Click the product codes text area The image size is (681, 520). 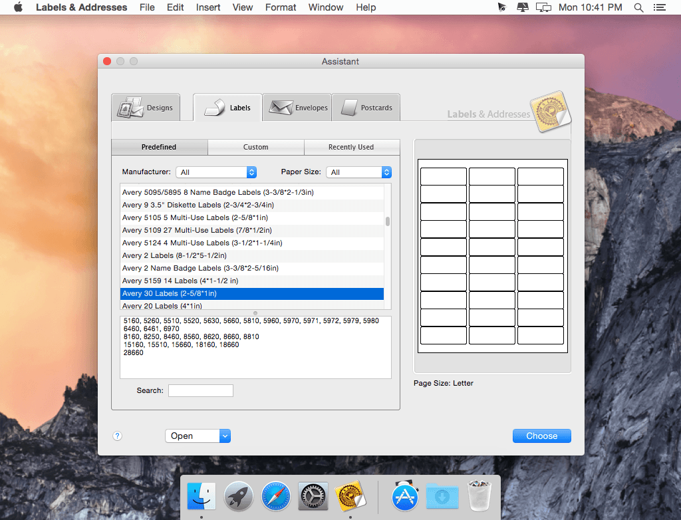point(255,347)
